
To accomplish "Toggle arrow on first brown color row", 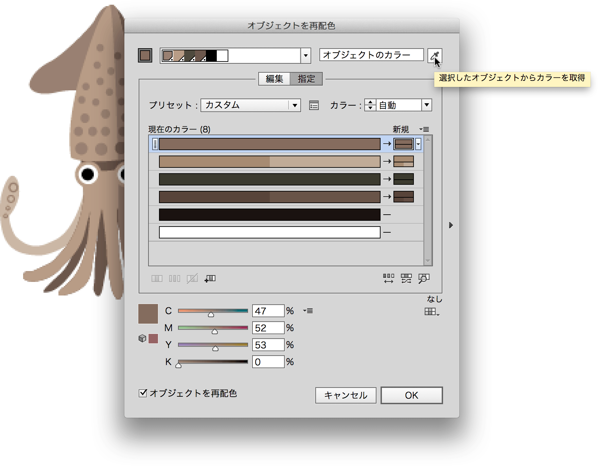I will tap(387, 144).
